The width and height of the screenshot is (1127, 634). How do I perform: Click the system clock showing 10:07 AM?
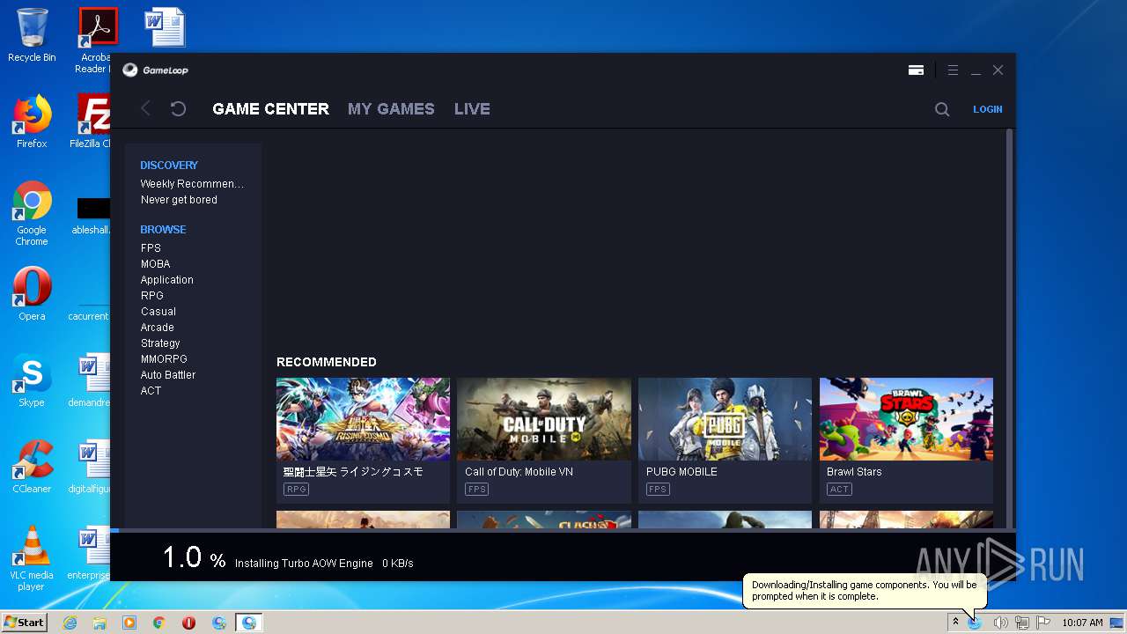(x=1082, y=623)
